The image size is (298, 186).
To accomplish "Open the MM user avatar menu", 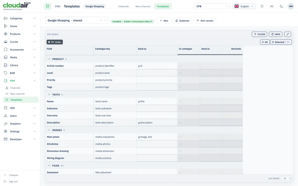I will click(x=291, y=6).
